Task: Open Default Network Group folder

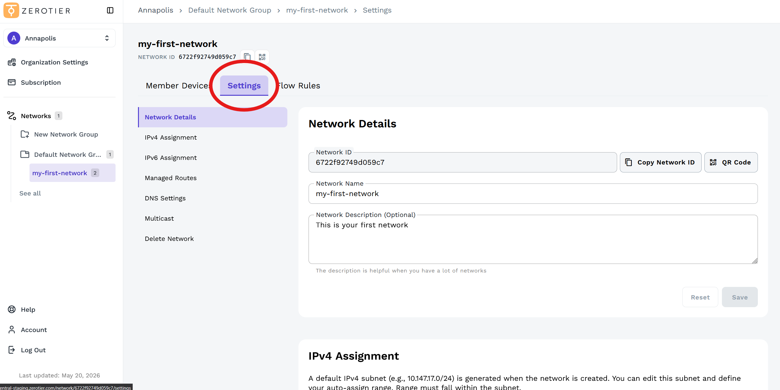Action: 67,155
